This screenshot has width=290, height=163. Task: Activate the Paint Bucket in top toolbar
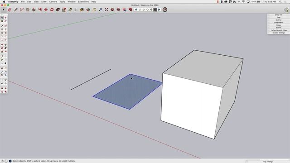(x=76, y=10)
